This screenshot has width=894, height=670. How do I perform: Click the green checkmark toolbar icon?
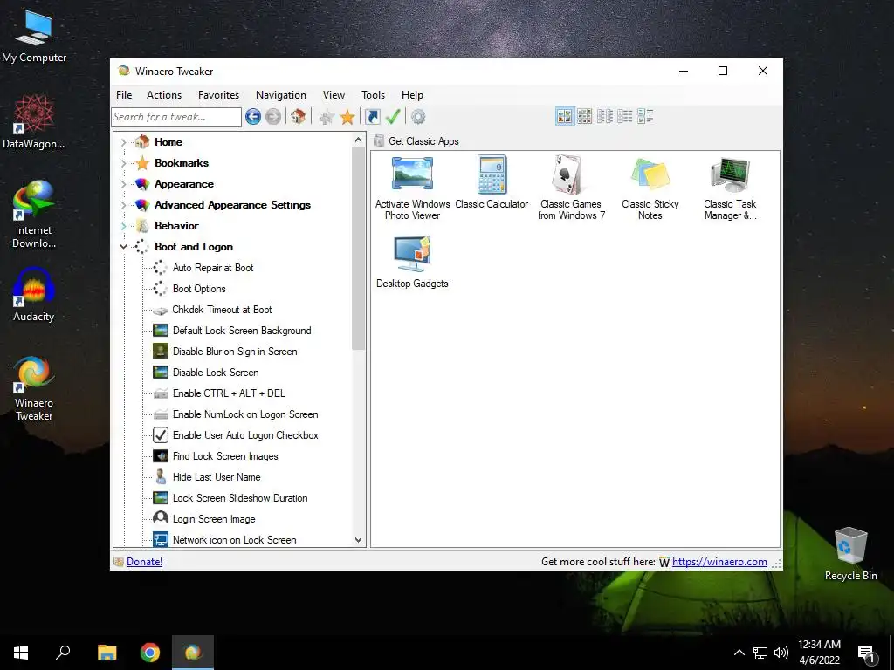pyautogui.click(x=393, y=117)
